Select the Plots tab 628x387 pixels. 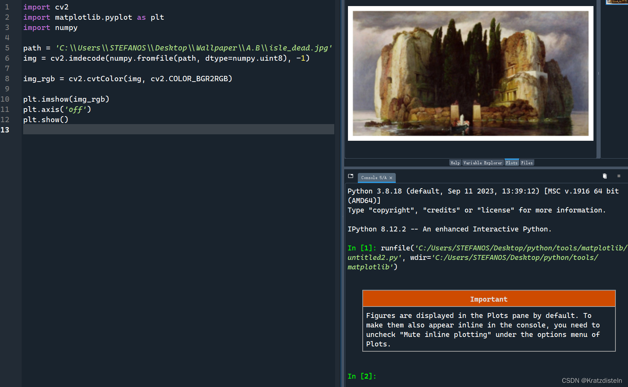[512, 163]
